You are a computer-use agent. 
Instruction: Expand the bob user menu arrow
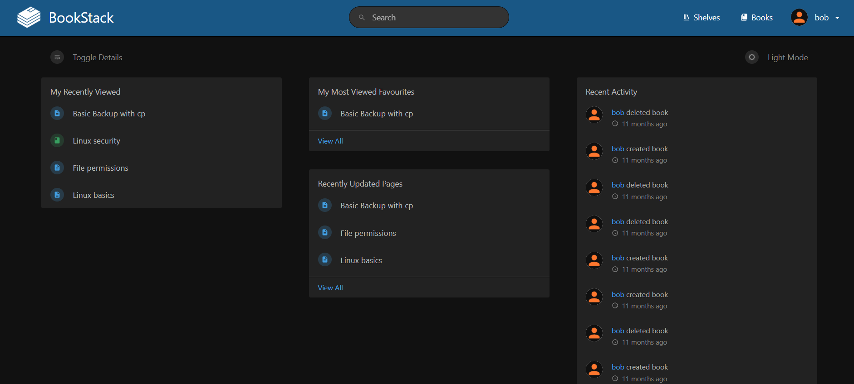click(837, 18)
